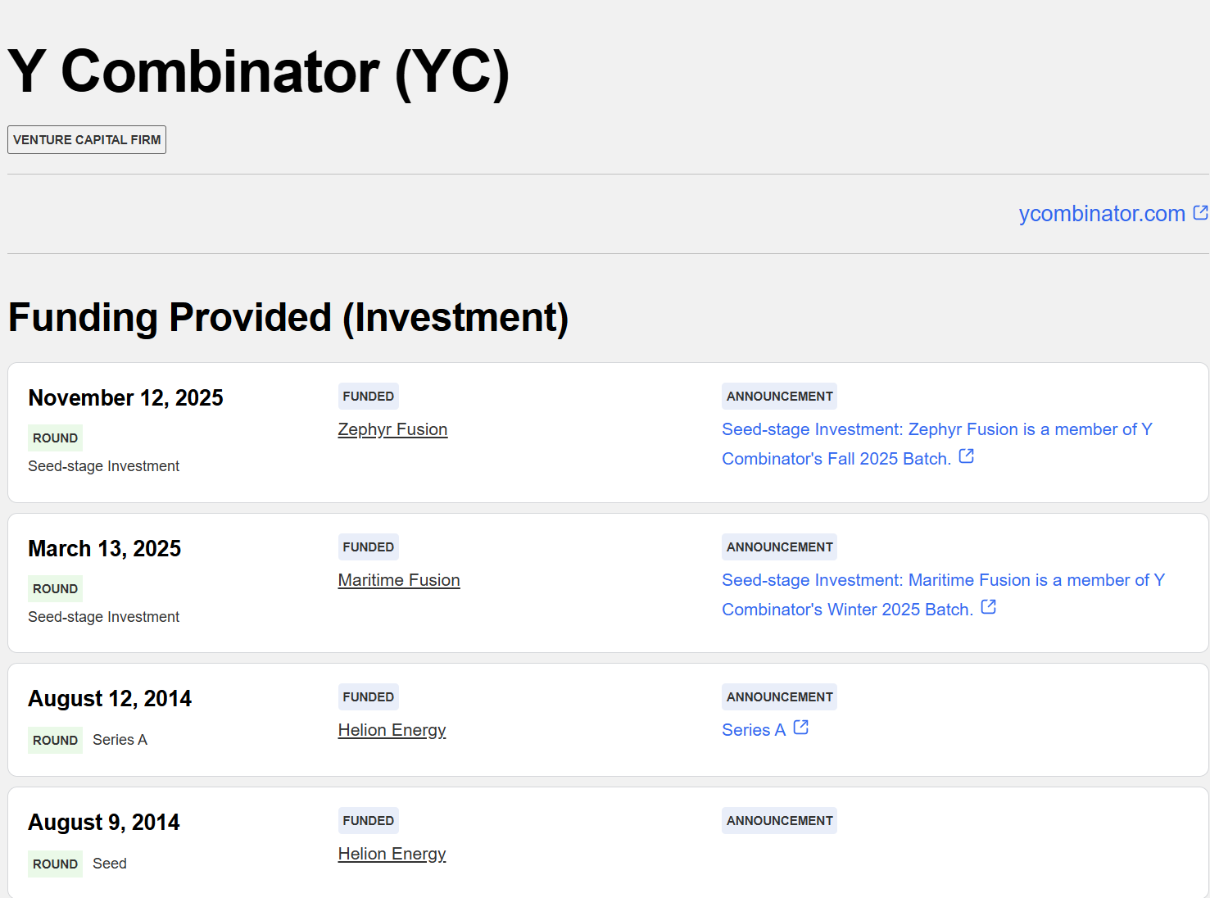Click external link icon next to Series A

(x=800, y=728)
